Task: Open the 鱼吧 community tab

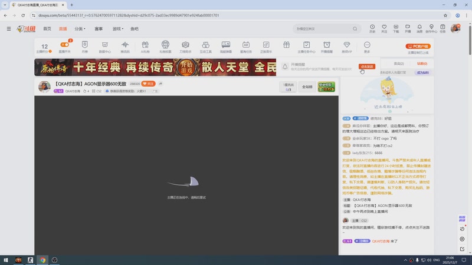Action: (x=135, y=29)
